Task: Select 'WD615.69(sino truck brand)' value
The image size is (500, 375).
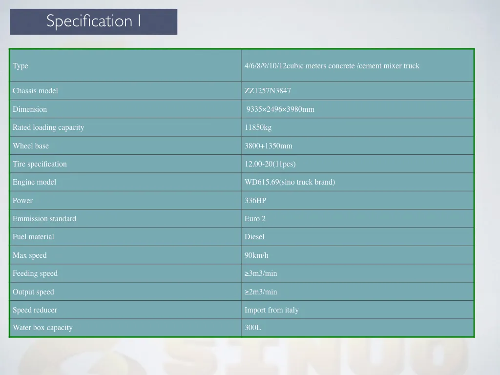Action: click(290, 182)
